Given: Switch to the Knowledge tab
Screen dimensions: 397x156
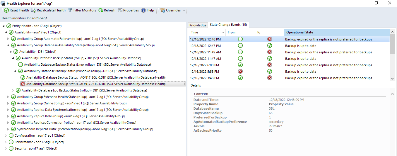Looking at the screenshot, I should [198, 25].
